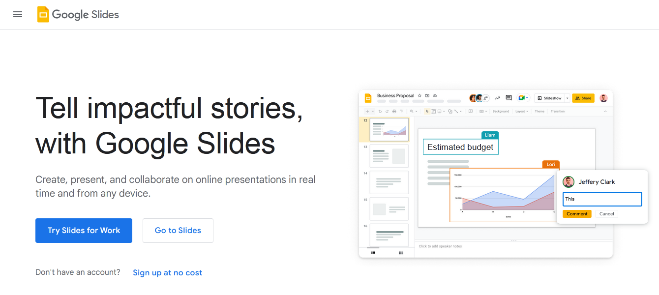Click the undo arrow in the toolbar

coord(380,112)
